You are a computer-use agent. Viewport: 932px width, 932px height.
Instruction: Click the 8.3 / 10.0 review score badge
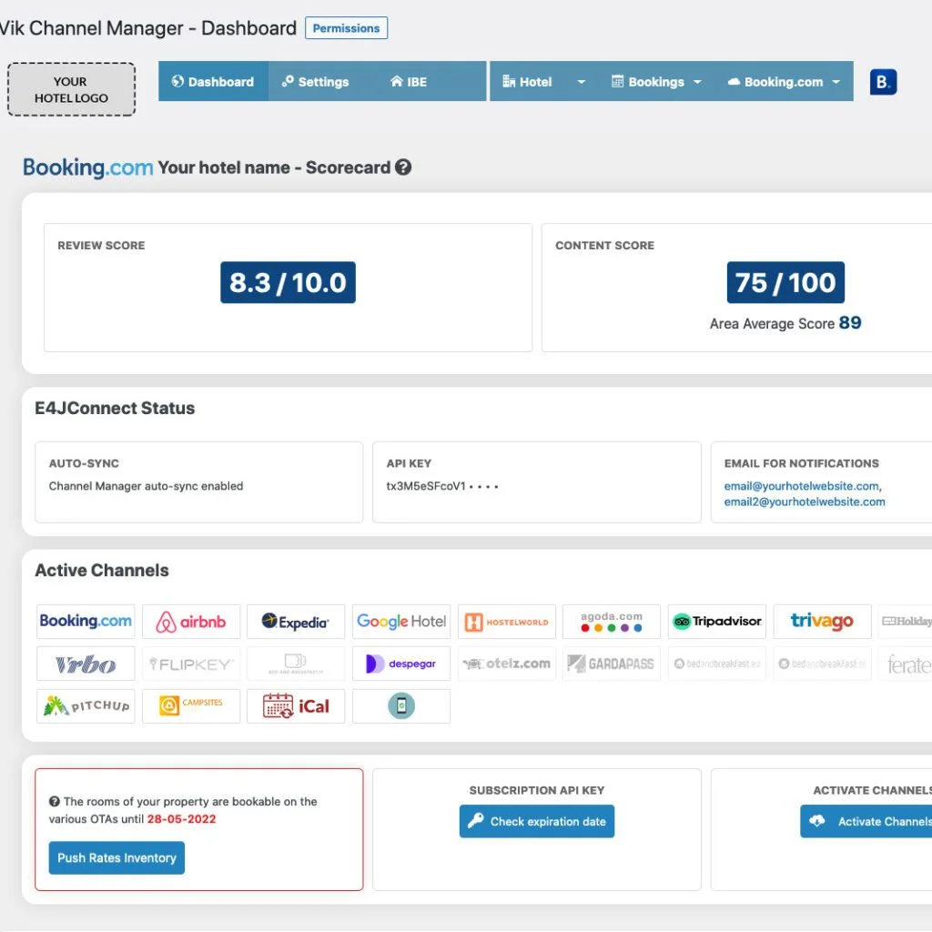(x=288, y=282)
